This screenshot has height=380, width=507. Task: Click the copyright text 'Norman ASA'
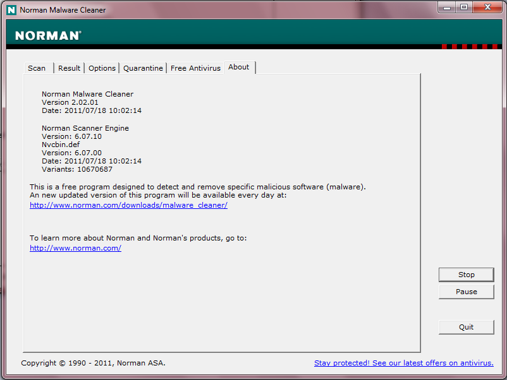point(141,363)
